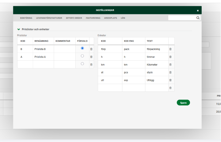
Task: Click the 'st' unit code
Action: pos(110,72)
